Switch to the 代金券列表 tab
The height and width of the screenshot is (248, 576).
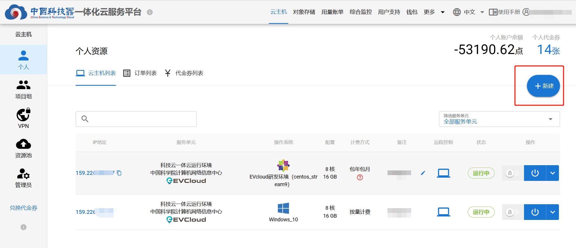coord(184,73)
